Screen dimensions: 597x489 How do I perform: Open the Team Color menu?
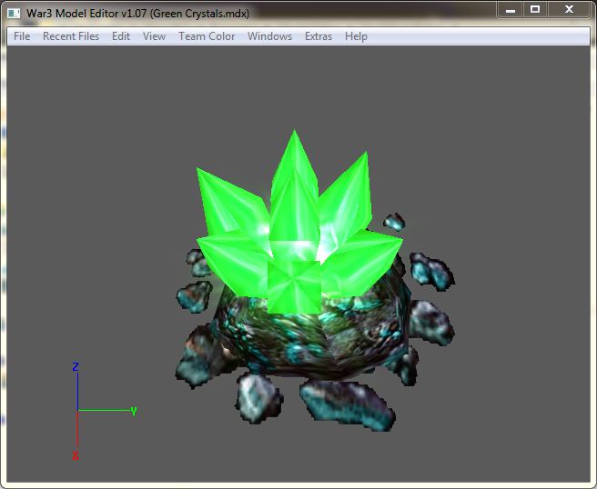207,36
